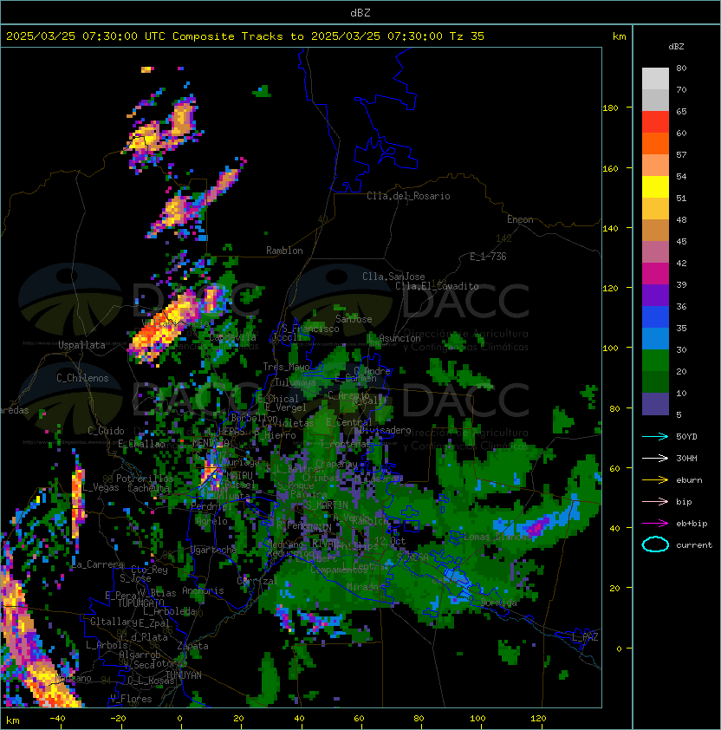Click the white 30HM arrow icon in legend

coord(655,458)
